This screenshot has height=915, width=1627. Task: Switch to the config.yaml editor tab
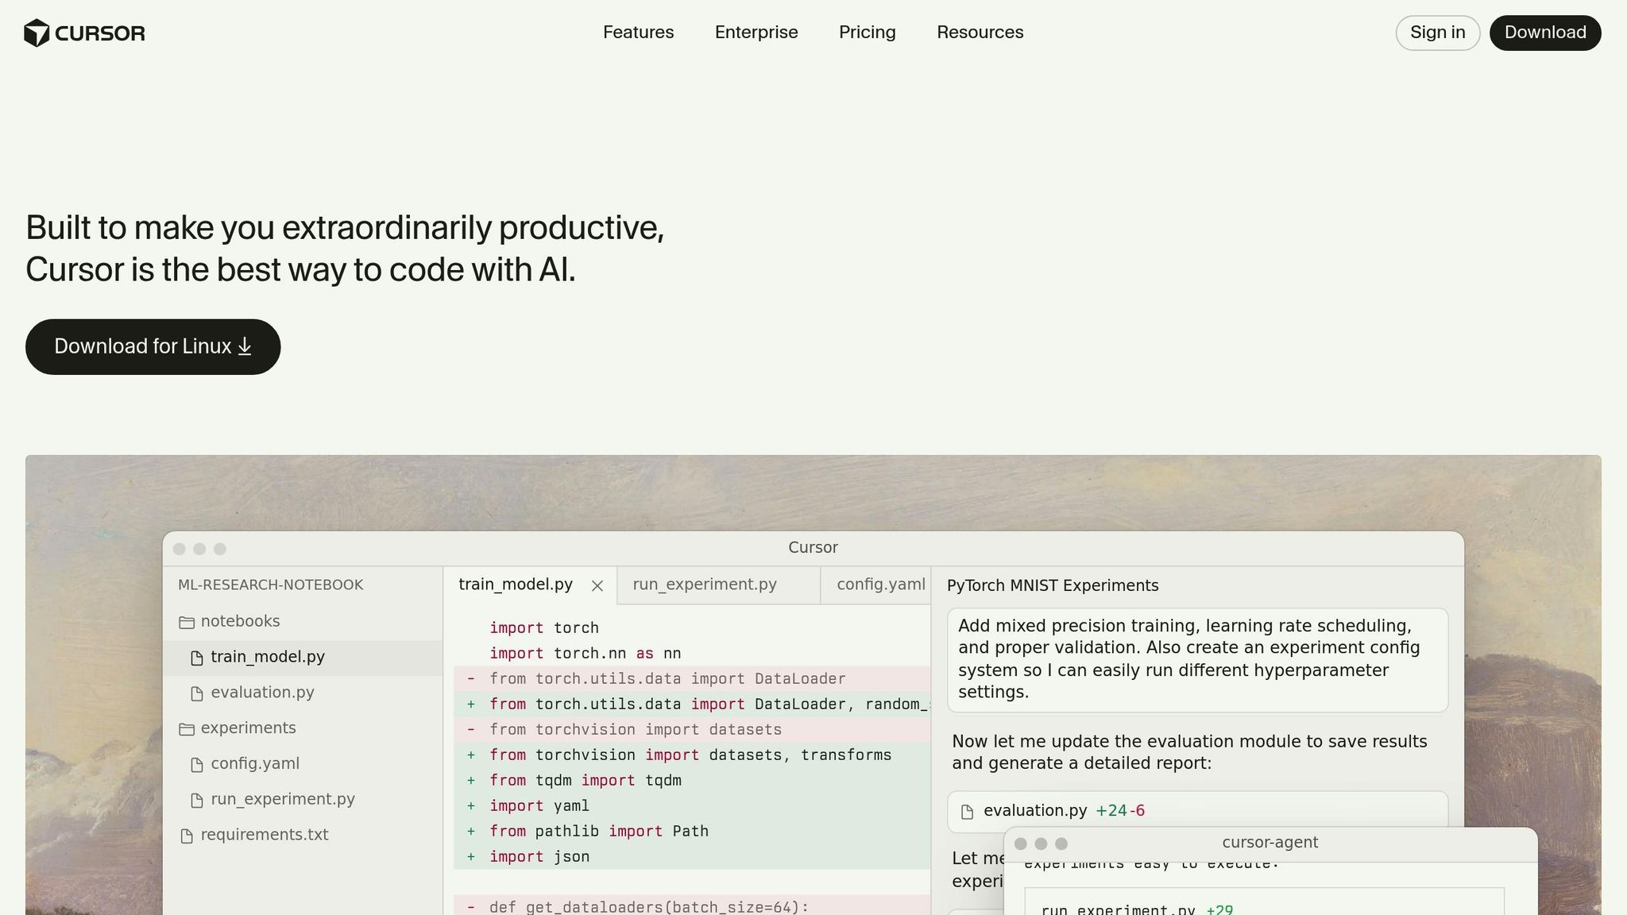pyautogui.click(x=880, y=585)
